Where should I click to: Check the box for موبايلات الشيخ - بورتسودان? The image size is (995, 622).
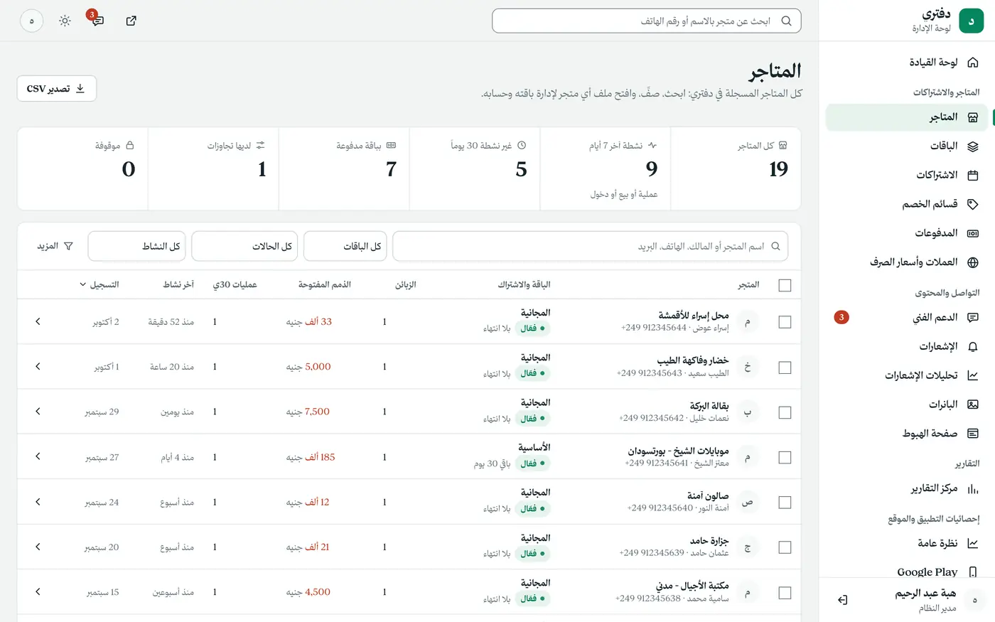[785, 458]
